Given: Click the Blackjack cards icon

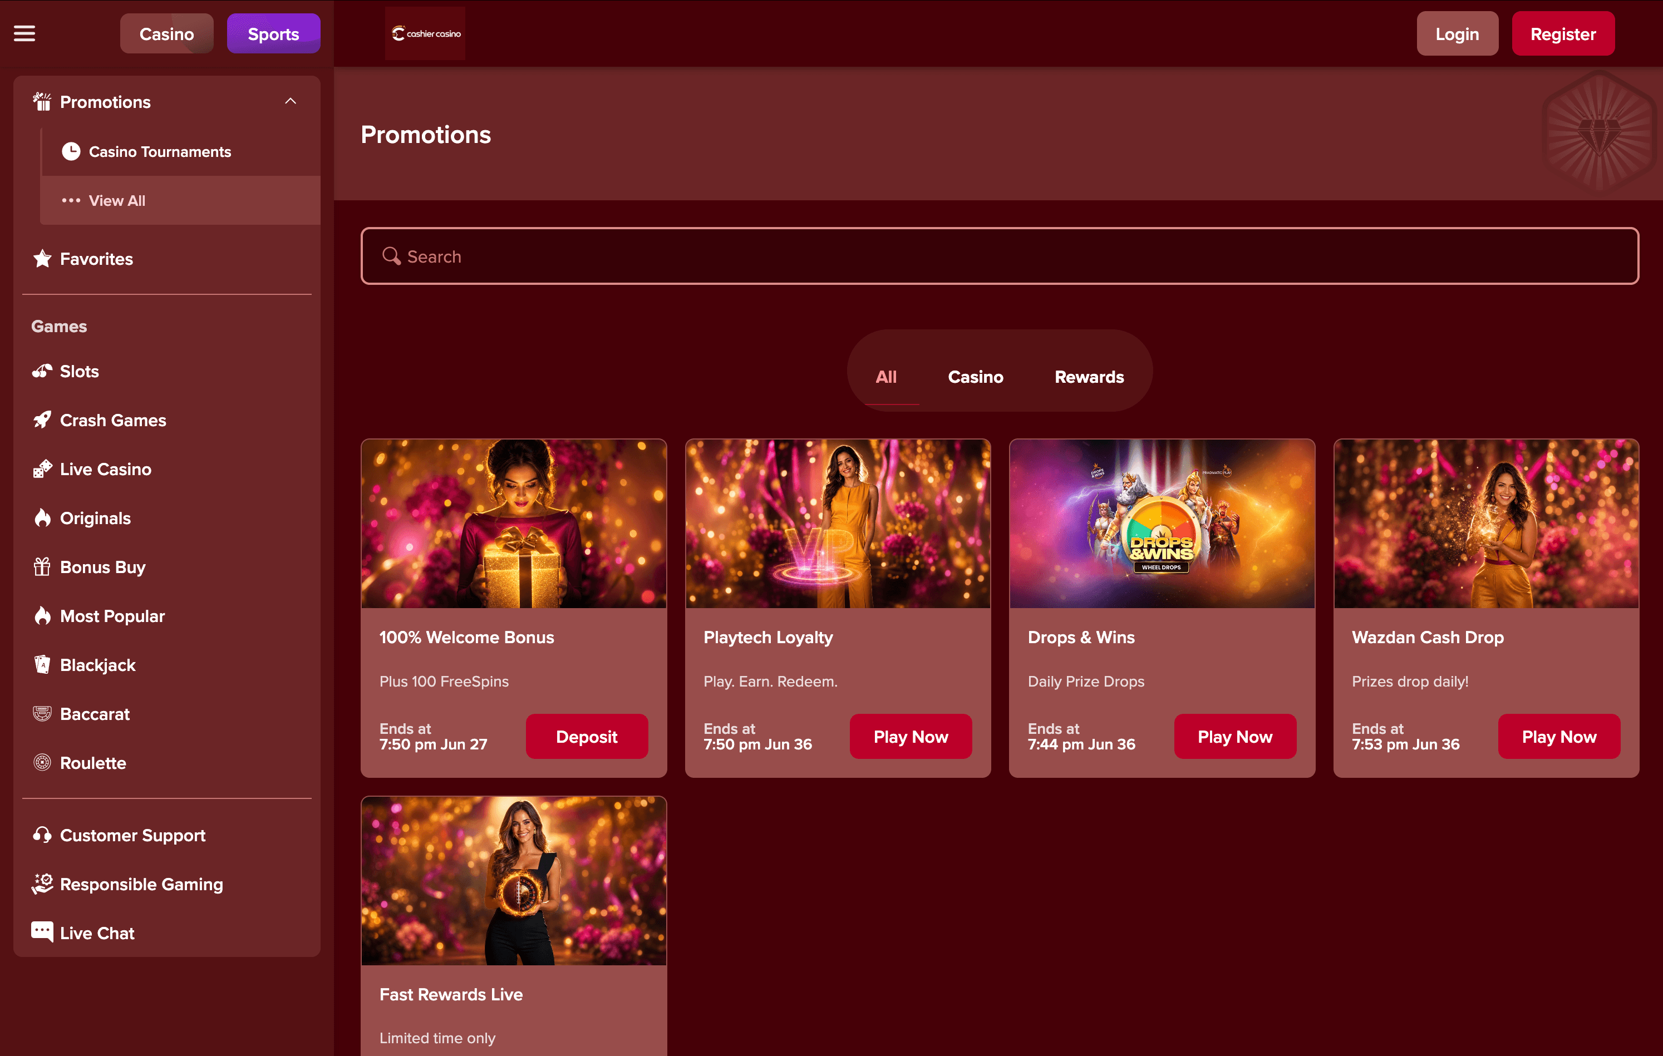Looking at the screenshot, I should click(x=42, y=665).
